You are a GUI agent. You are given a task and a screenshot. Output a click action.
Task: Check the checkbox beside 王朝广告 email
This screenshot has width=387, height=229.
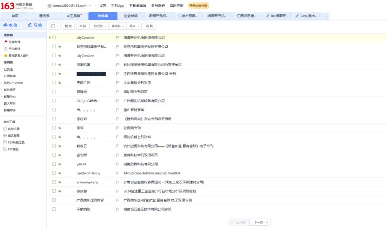[x=54, y=82]
